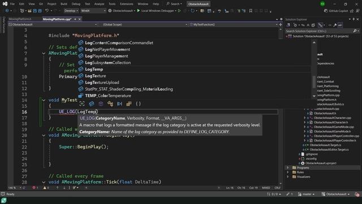Pin the Solution Explorer panel
Screen dimensions: 362x204
(x=354, y=19)
